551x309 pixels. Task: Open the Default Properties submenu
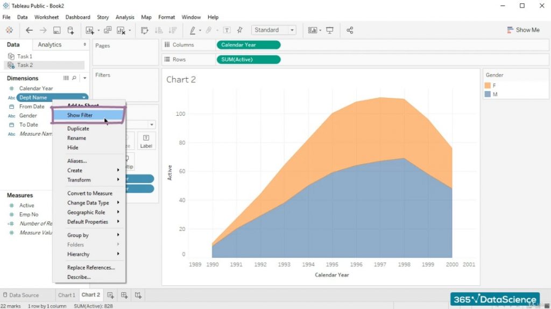(93, 222)
